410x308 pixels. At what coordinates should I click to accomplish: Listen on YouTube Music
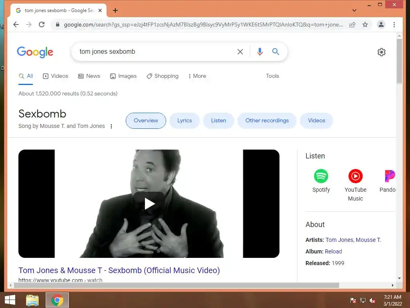pos(356,185)
